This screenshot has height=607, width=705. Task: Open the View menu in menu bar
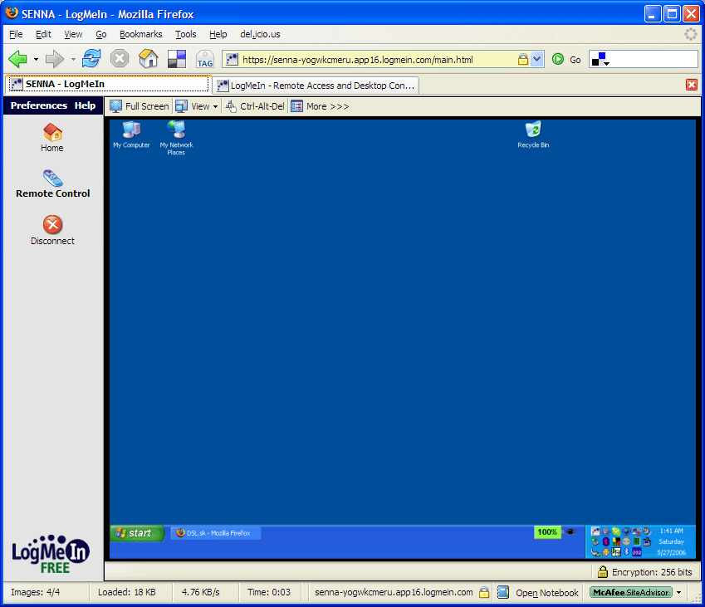73,34
